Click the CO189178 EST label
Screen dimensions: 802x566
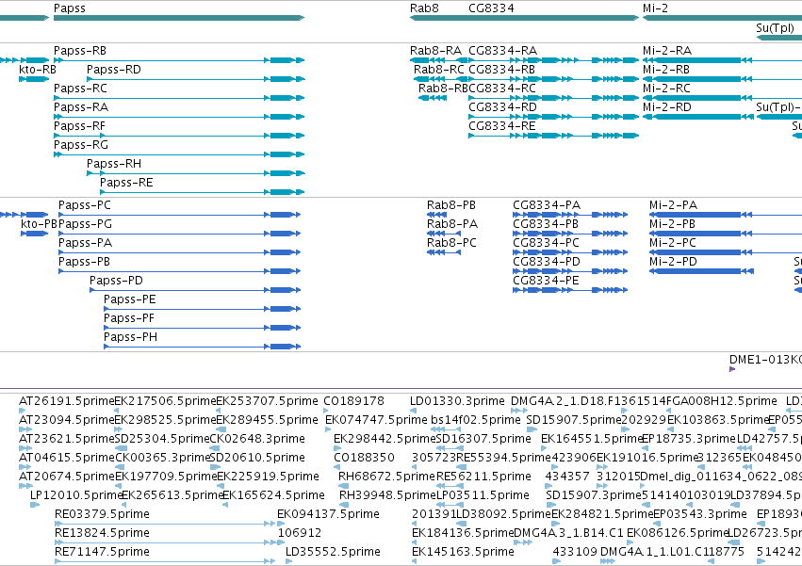(x=353, y=401)
